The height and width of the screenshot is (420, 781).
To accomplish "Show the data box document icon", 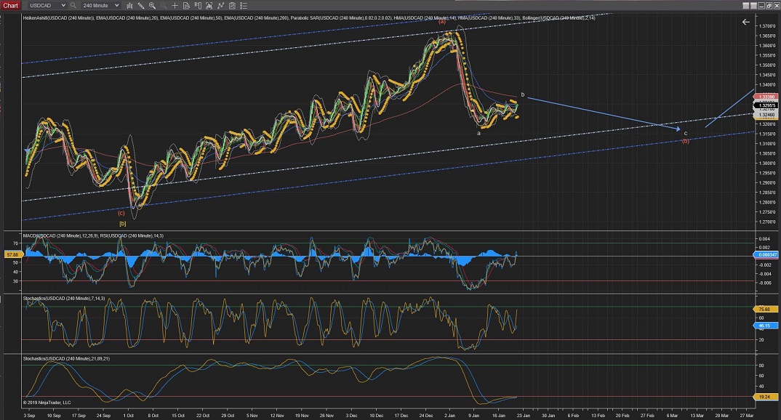I will [186, 6].
